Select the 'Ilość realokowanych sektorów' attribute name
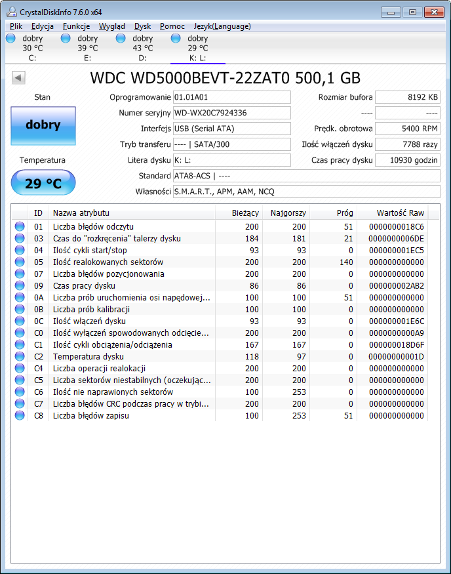This screenshot has height=574, width=451. coord(108,262)
